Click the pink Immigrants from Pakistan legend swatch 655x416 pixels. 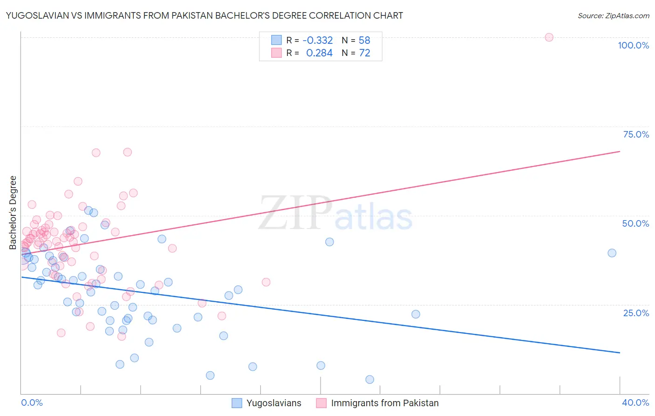321,403
